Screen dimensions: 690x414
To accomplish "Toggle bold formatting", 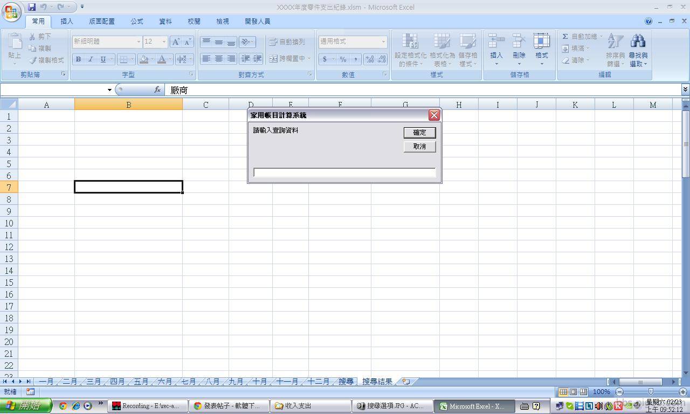I will click(78, 59).
